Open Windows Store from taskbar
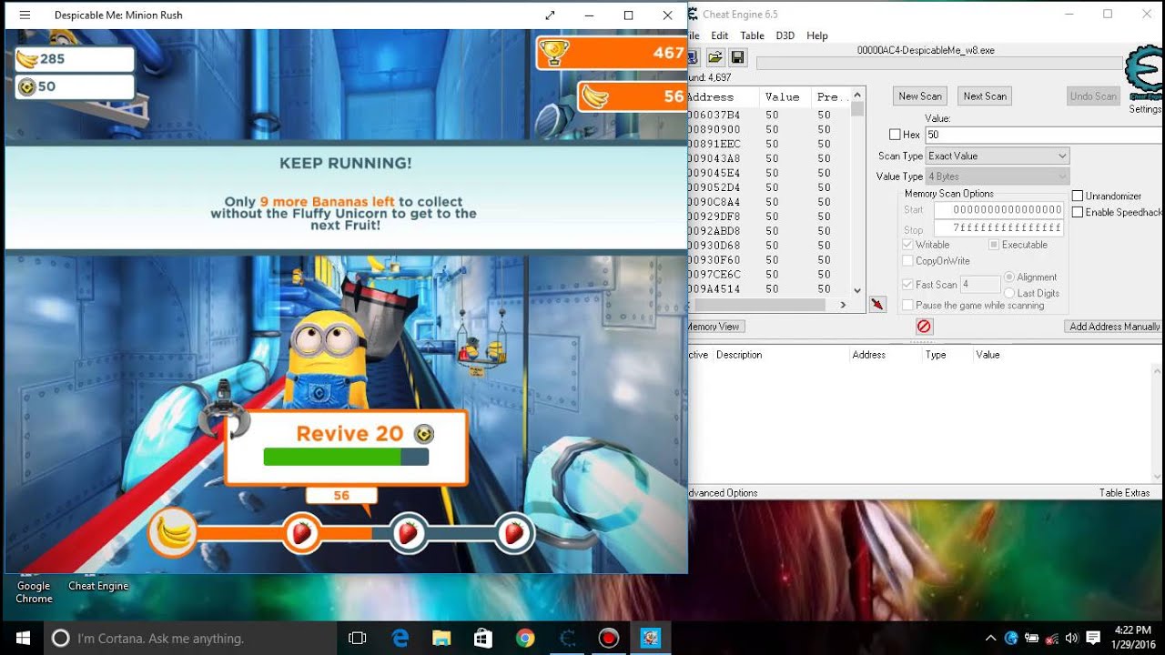 (483, 638)
